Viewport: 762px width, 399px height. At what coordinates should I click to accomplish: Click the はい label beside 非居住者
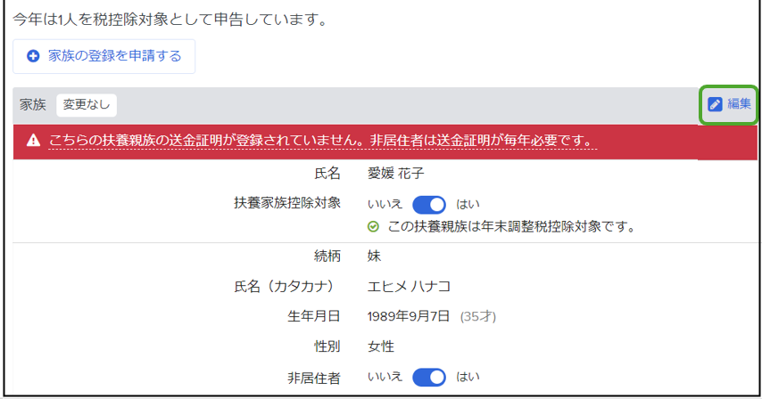click(x=468, y=377)
